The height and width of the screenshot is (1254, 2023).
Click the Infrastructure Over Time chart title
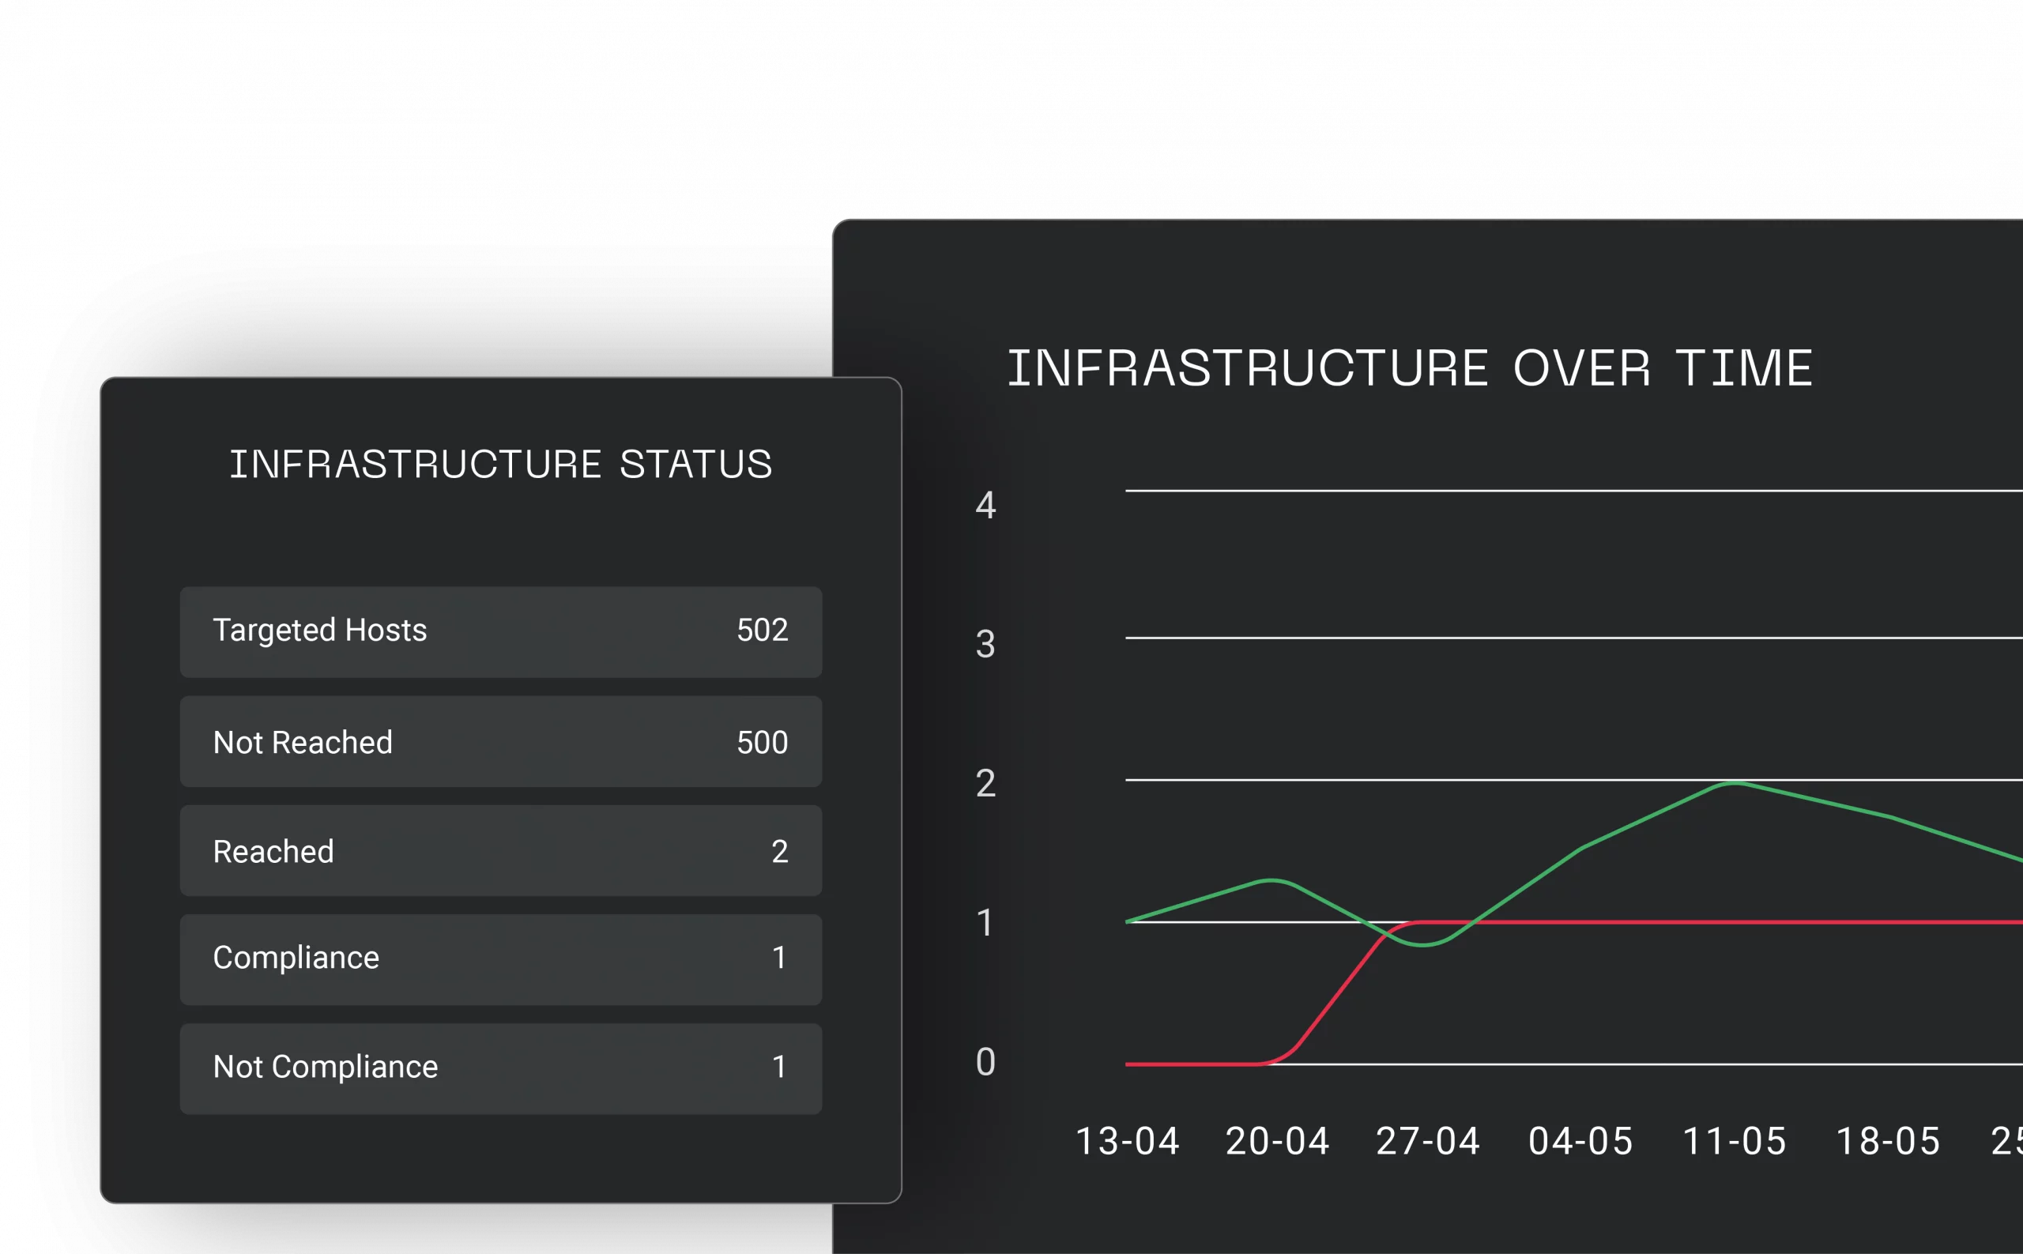pos(1410,368)
